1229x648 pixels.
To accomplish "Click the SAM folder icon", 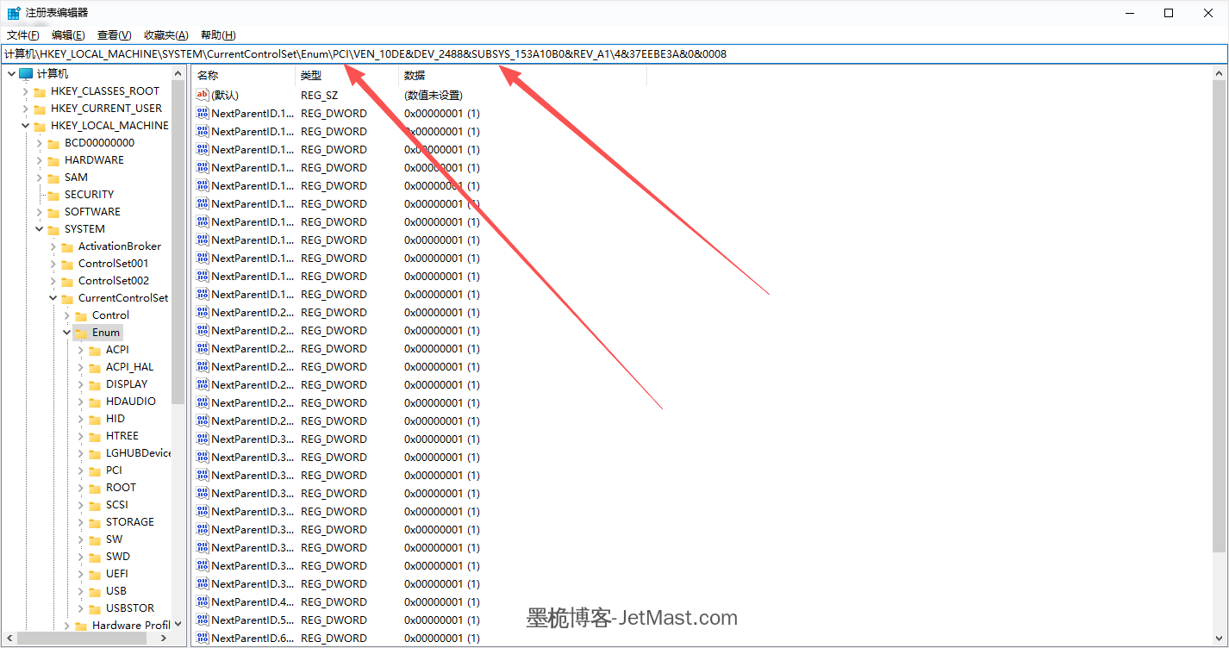I will (x=53, y=178).
